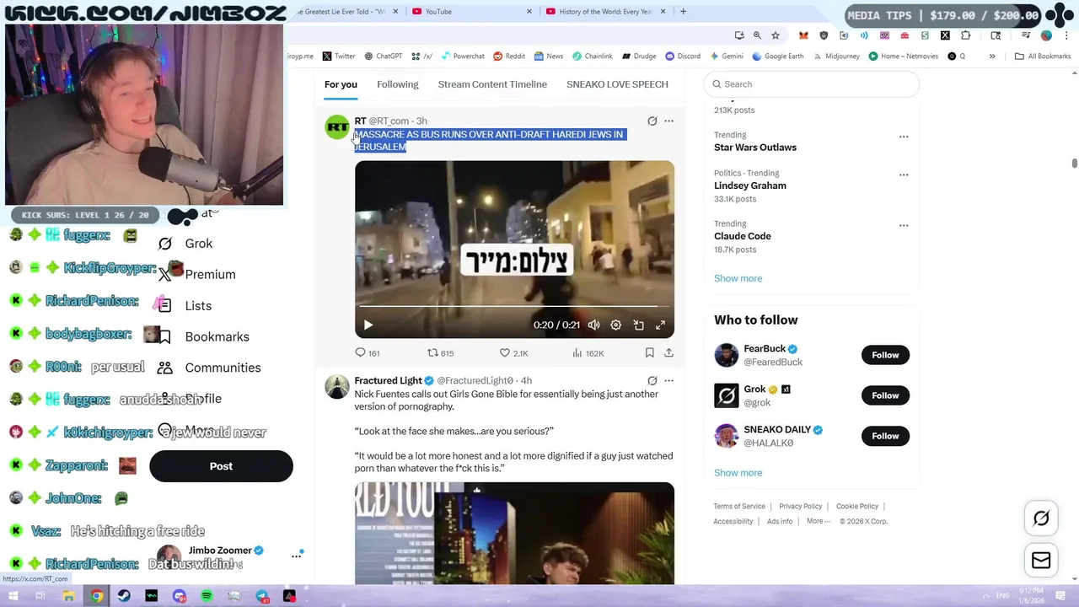The height and width of the screenshot is (607, 1079).
Task: View analytics for RT post 162K views
Action: 588,353
